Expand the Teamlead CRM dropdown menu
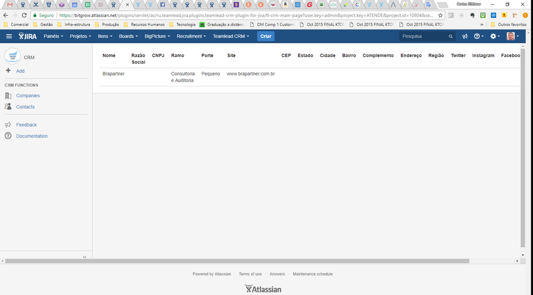The width and height of the screenshot is (533, 295). point(231,36)
